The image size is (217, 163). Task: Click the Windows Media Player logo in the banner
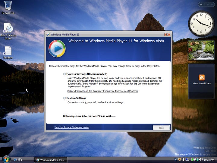pyautogui.click(x=57, y=49)
